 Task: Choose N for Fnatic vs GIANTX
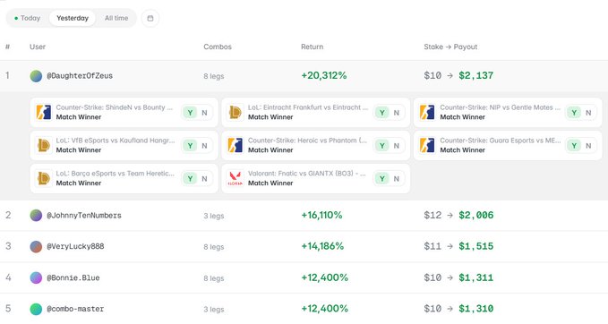click(x=397, y=179)
